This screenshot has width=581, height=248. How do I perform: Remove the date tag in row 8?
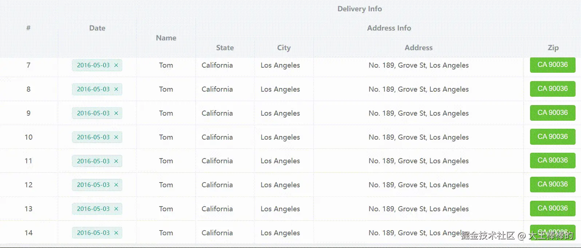click(116, 89)
